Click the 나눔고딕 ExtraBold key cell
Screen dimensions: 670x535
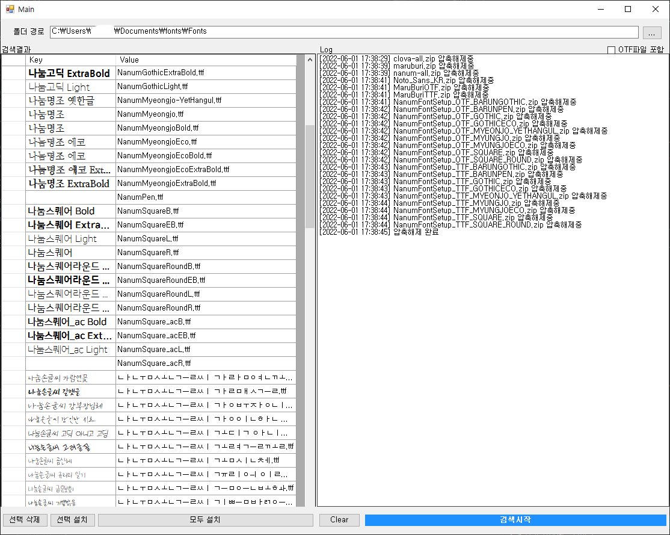(x=70, y=73)
